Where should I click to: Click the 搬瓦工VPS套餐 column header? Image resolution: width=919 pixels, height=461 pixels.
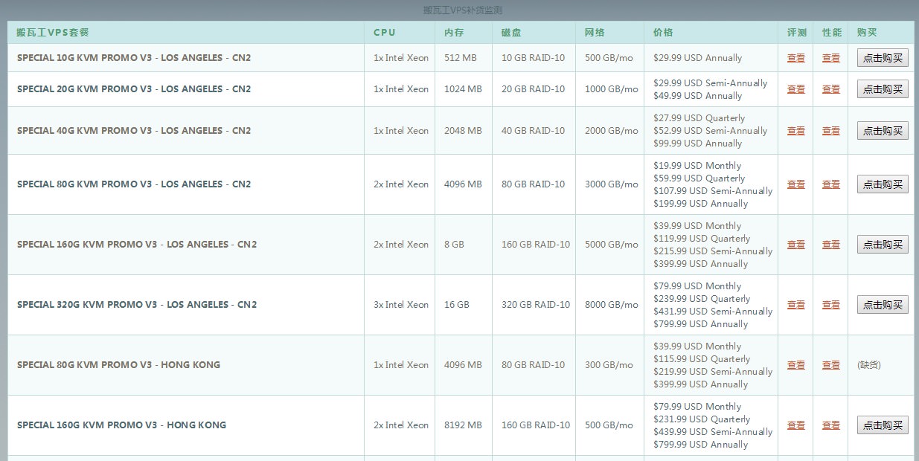[53, 33]
